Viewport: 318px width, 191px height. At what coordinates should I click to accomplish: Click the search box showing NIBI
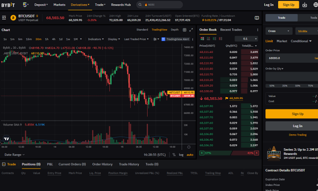click(159, 5)
